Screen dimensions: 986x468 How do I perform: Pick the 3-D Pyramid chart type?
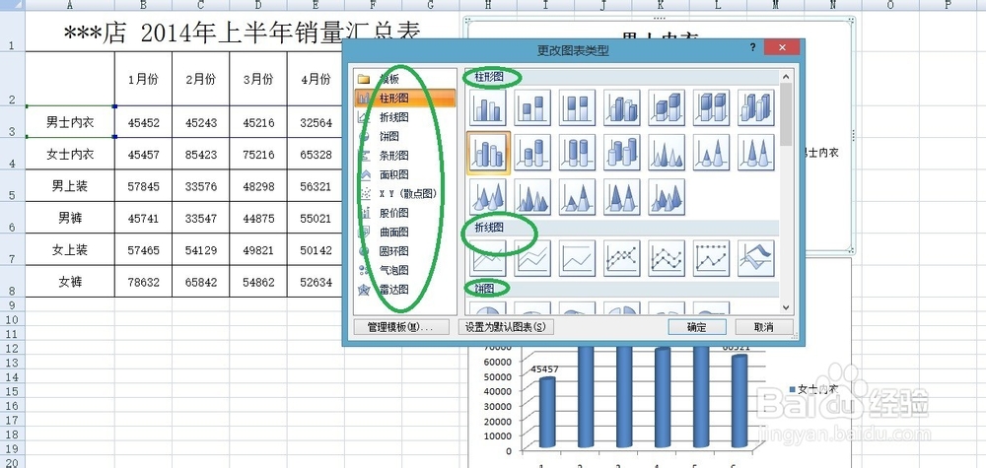pyautogui.click(x=667, y=197)
